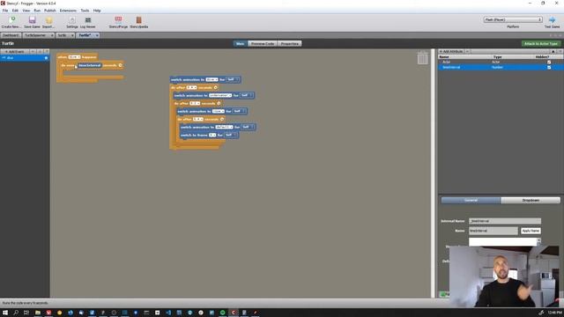Switch to the Main view toggle
The image size is (564, 317).
point(240,43)
